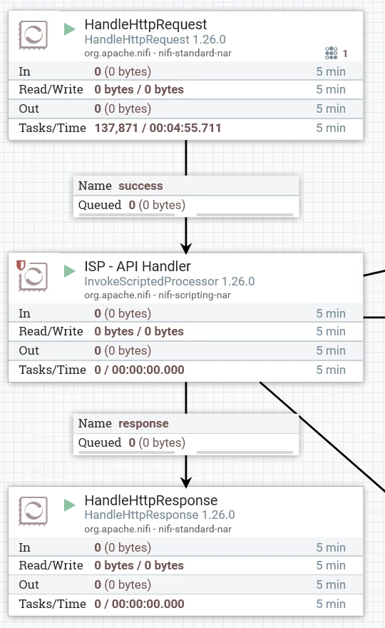Click the active thread count 1
Screen dimensions: 385x628
tap(345, 54)
